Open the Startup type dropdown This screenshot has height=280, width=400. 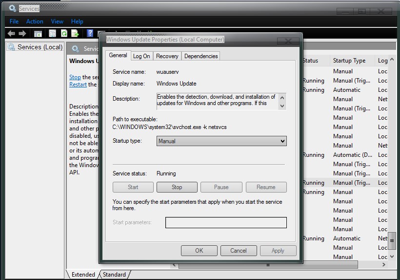(221, 141)
